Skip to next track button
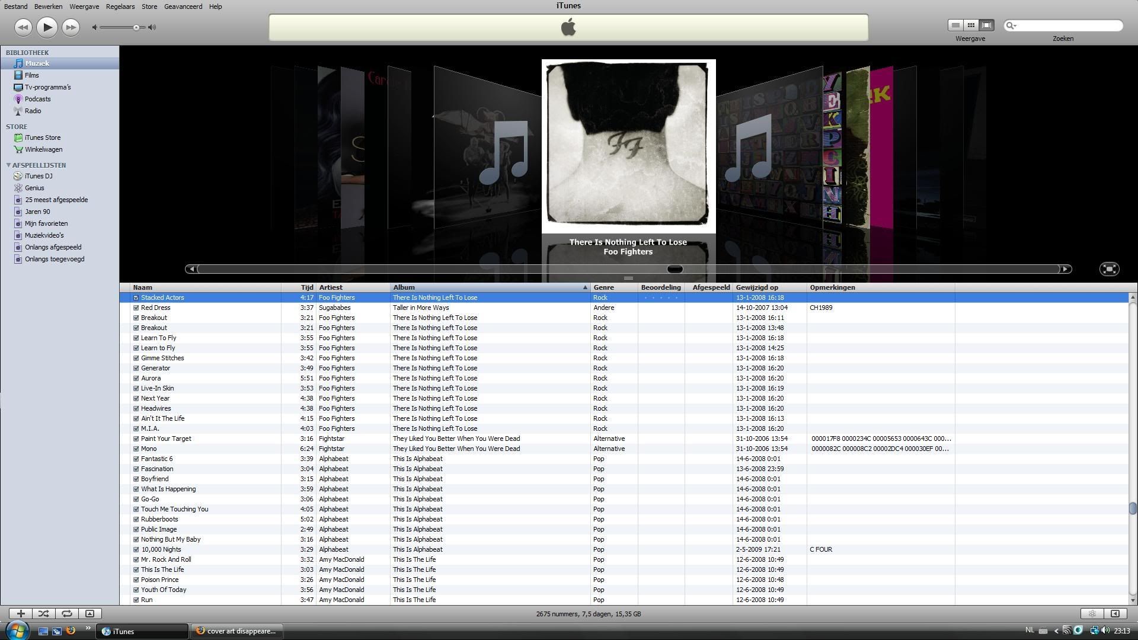 [x=71, y=27]
